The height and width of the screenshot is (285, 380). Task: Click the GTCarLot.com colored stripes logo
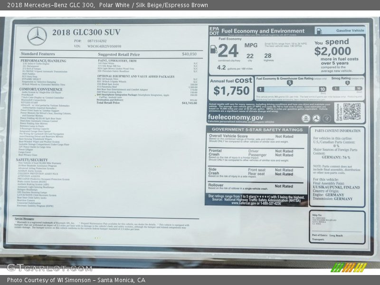tap(349, 267)
